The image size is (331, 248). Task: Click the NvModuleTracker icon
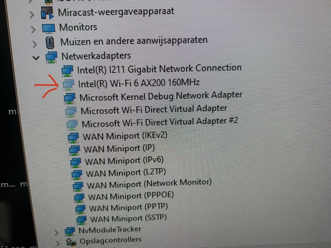[70, 231]
